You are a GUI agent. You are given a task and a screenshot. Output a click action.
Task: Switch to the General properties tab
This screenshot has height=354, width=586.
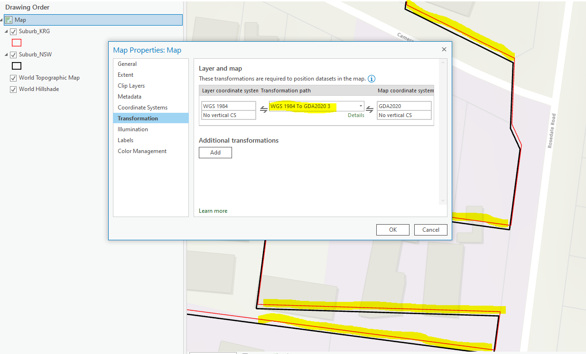tap(126, 64)
